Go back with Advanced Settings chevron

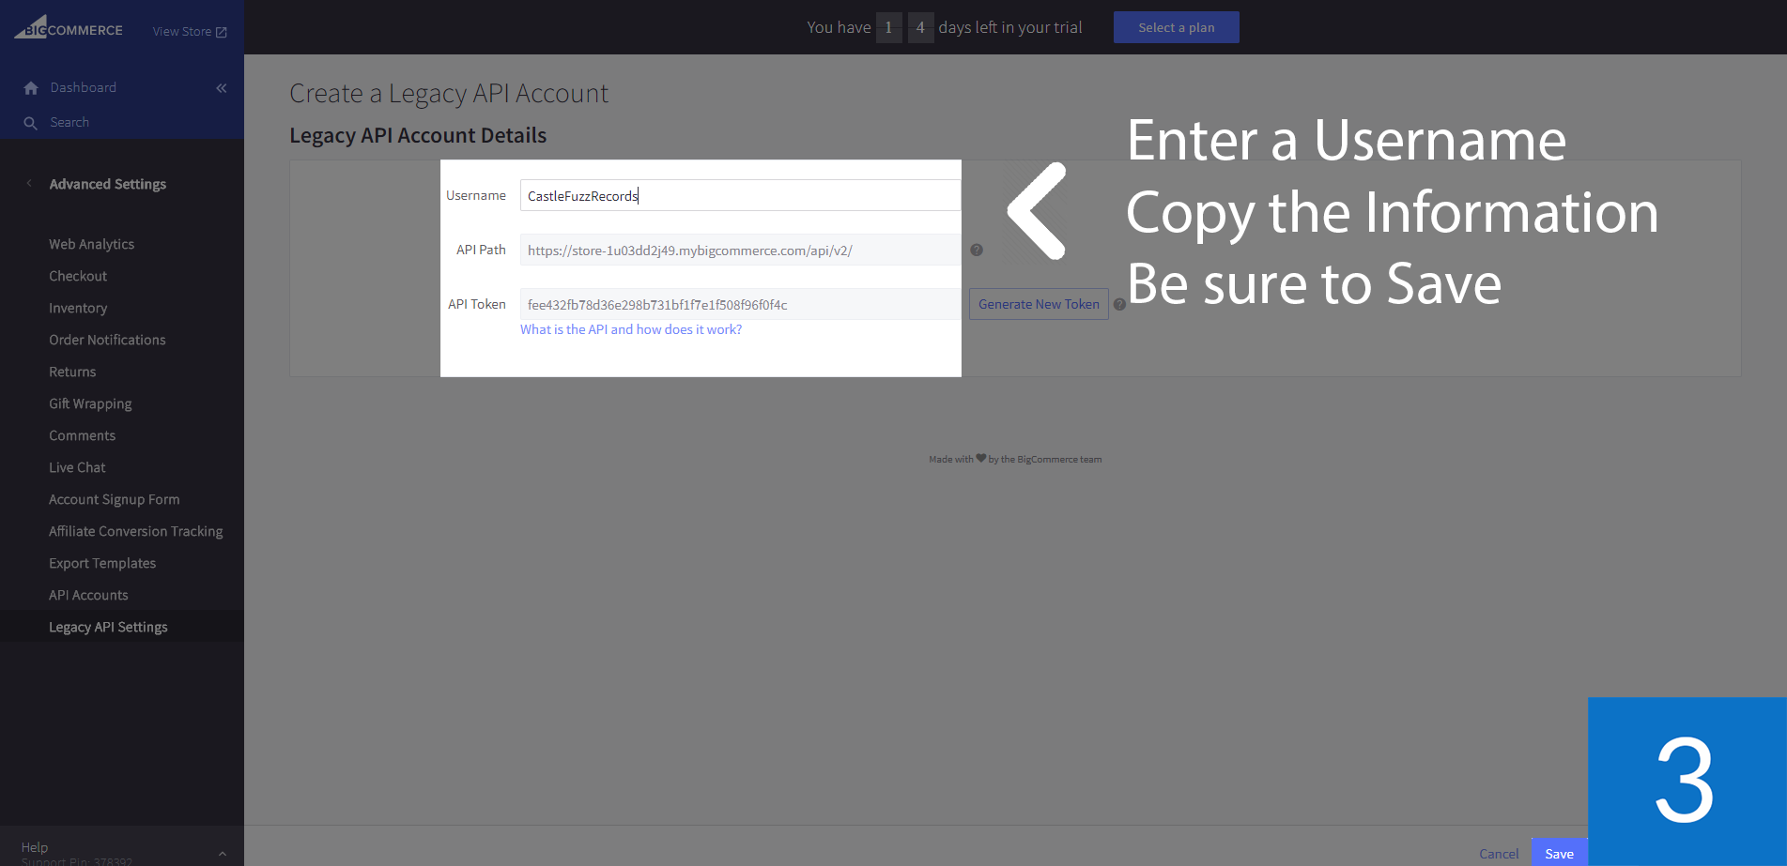click(x=29, y=184)
